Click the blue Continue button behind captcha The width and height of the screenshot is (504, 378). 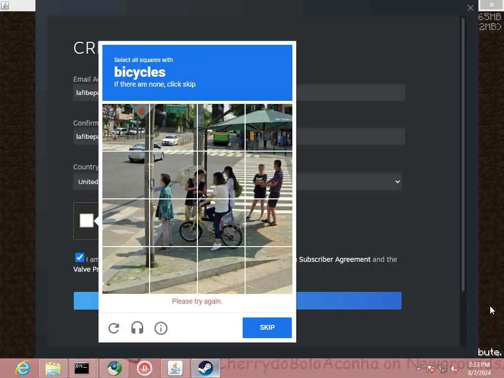coord(238,301)
